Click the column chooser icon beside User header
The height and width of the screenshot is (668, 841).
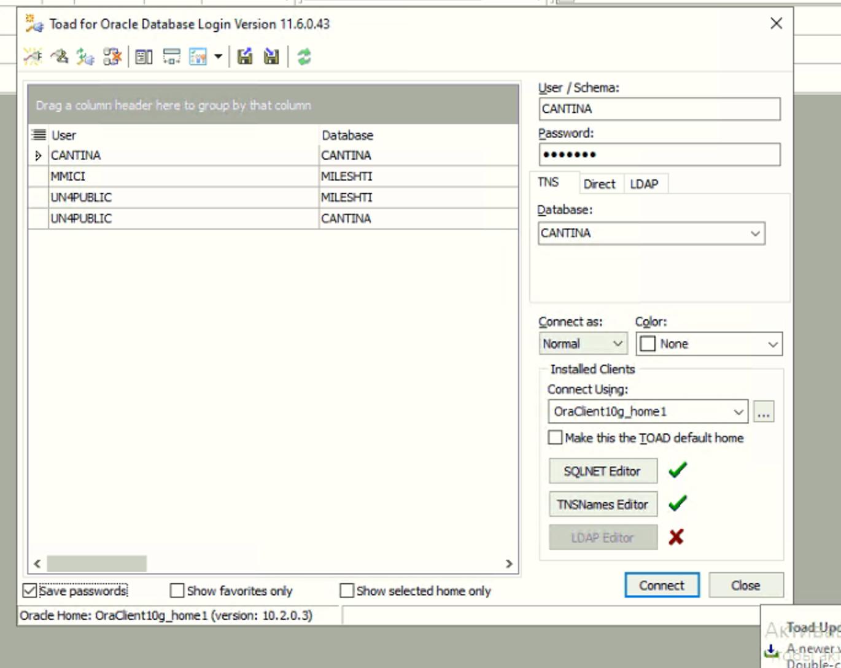[x=39, y=134]
